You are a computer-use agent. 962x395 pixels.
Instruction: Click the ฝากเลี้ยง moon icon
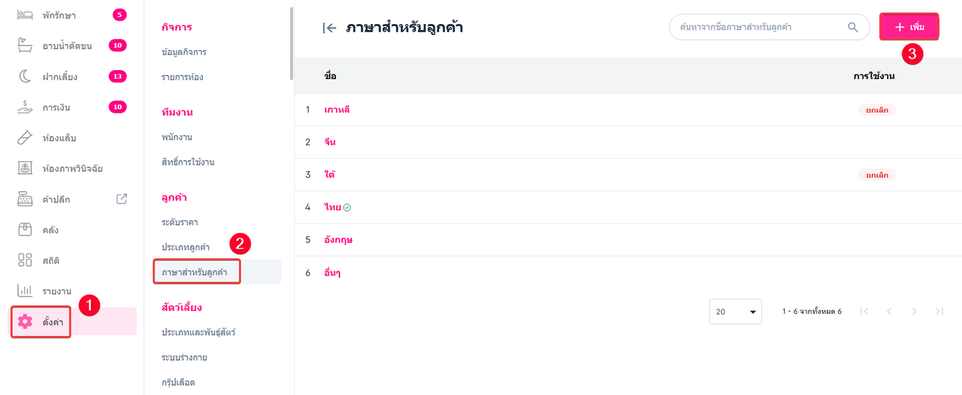click(x=25, y=76)
